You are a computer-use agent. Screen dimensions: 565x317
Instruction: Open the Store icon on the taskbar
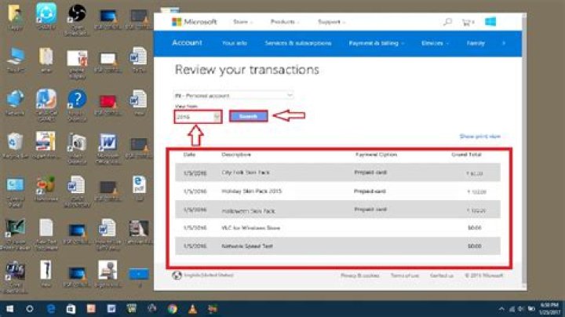[71, 308]
